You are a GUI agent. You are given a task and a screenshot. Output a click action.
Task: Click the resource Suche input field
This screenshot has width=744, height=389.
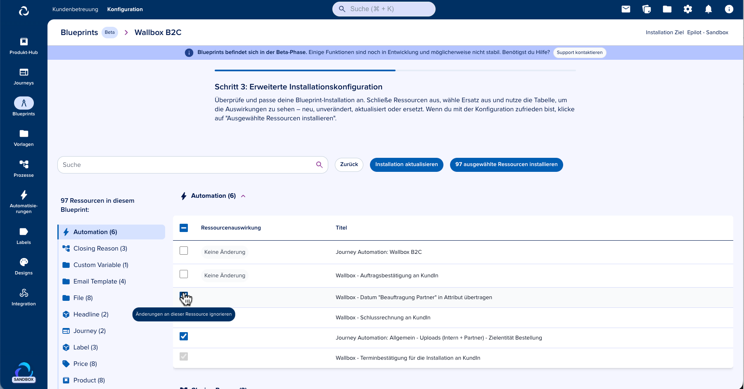click(x=186, y=165)
